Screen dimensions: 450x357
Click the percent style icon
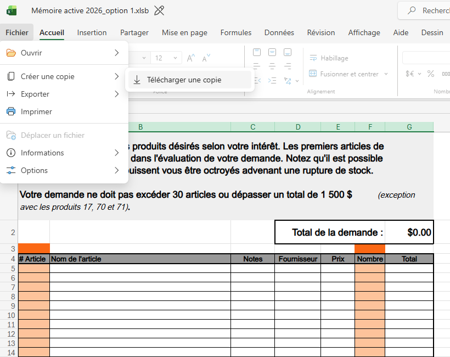[431, 74]
